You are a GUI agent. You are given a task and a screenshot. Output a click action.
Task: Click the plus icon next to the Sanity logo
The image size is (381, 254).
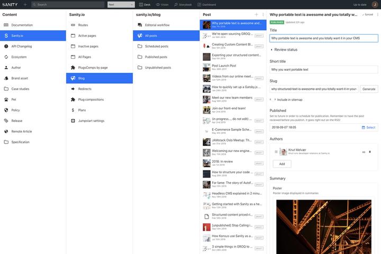pyautogui.click(x=25, y=4)
